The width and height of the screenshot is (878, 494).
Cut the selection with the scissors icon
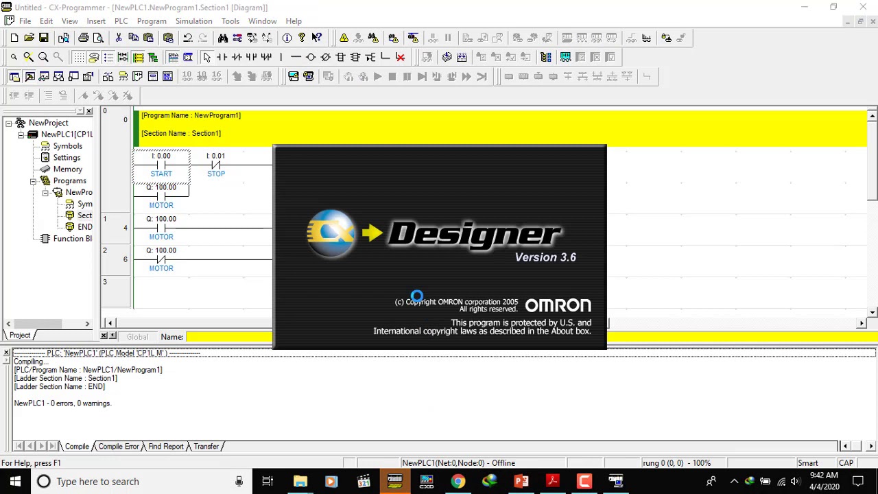119,38
